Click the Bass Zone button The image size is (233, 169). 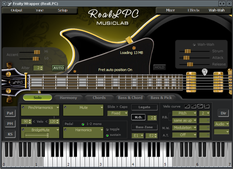click(x=144, y=127)
